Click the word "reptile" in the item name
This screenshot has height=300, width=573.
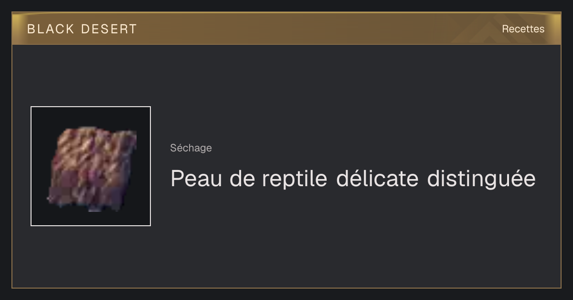tap(295, 180)
